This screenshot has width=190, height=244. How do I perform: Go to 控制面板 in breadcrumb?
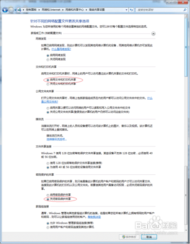point(31,10)
